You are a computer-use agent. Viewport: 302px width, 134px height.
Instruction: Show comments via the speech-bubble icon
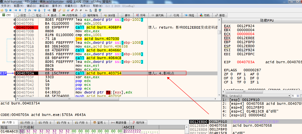pos(64,10)
